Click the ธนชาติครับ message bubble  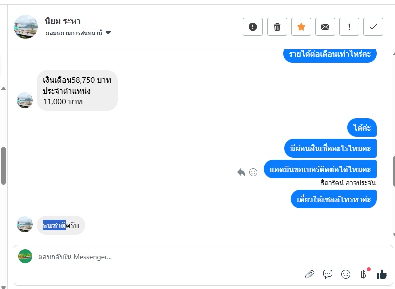pyautogui.click(x=61, y=225)
